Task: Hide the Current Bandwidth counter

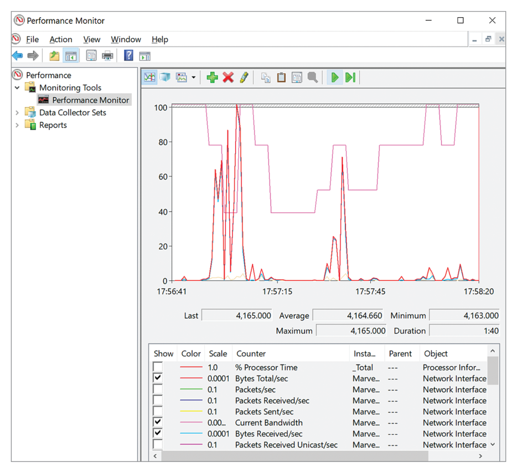Action: [158, 422]
